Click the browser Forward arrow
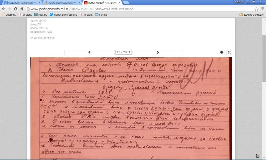 [x=10, y=9]
